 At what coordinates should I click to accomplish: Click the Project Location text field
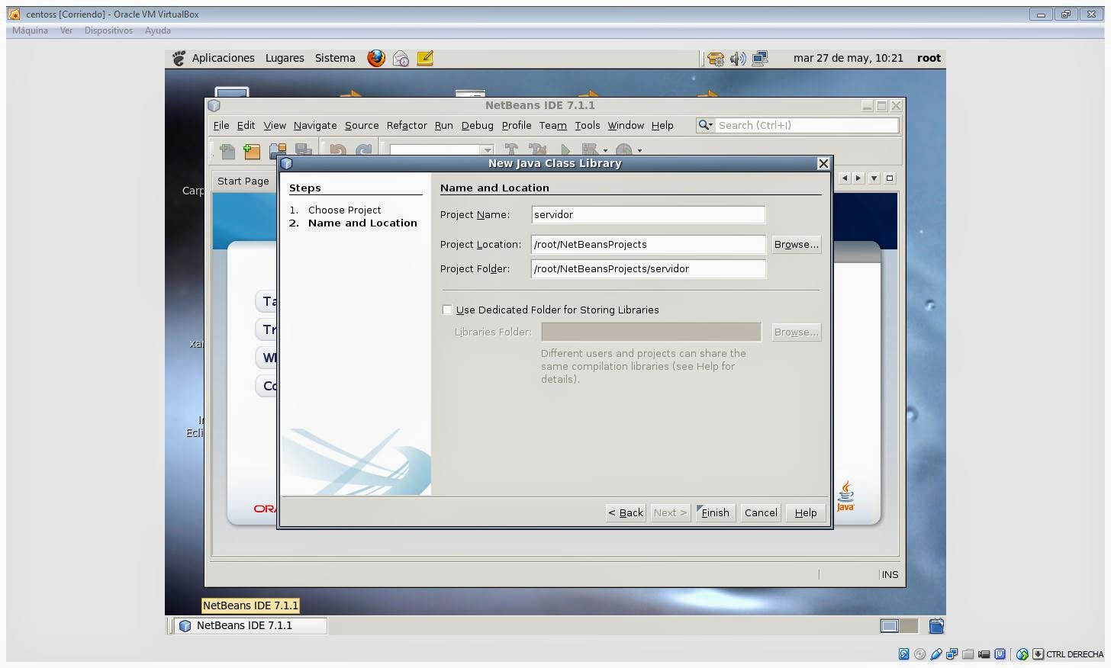point(648,244)
